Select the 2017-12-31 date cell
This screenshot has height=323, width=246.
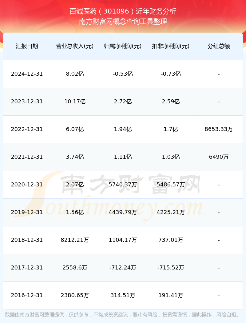point(27,268)
